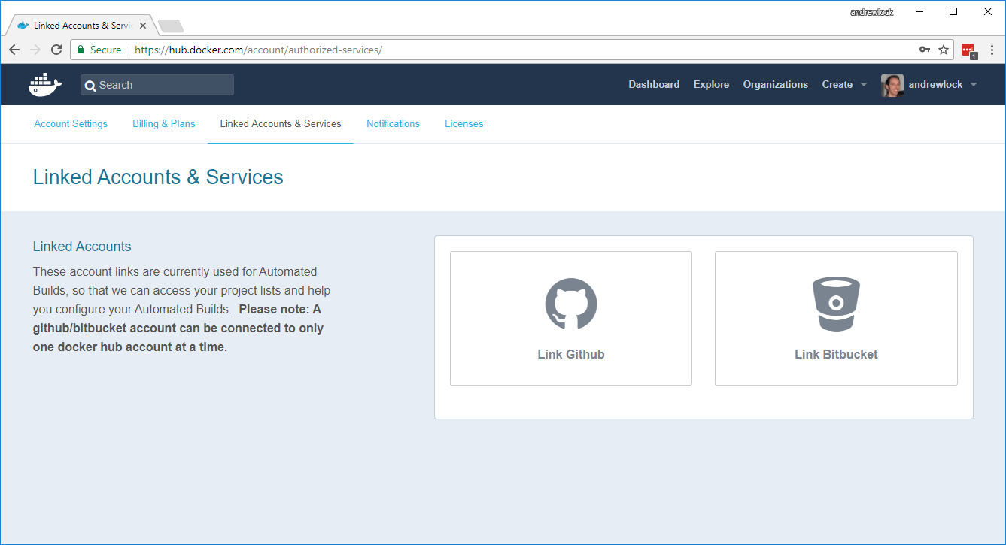Click the browser forward arrow
This screenshot has height=545, width=1006.
click(35, 50)
